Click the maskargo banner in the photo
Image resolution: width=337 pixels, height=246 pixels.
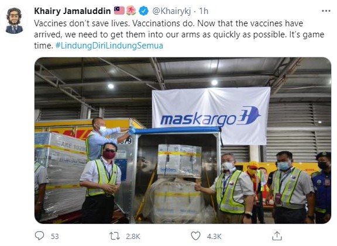tap(211, 116)
